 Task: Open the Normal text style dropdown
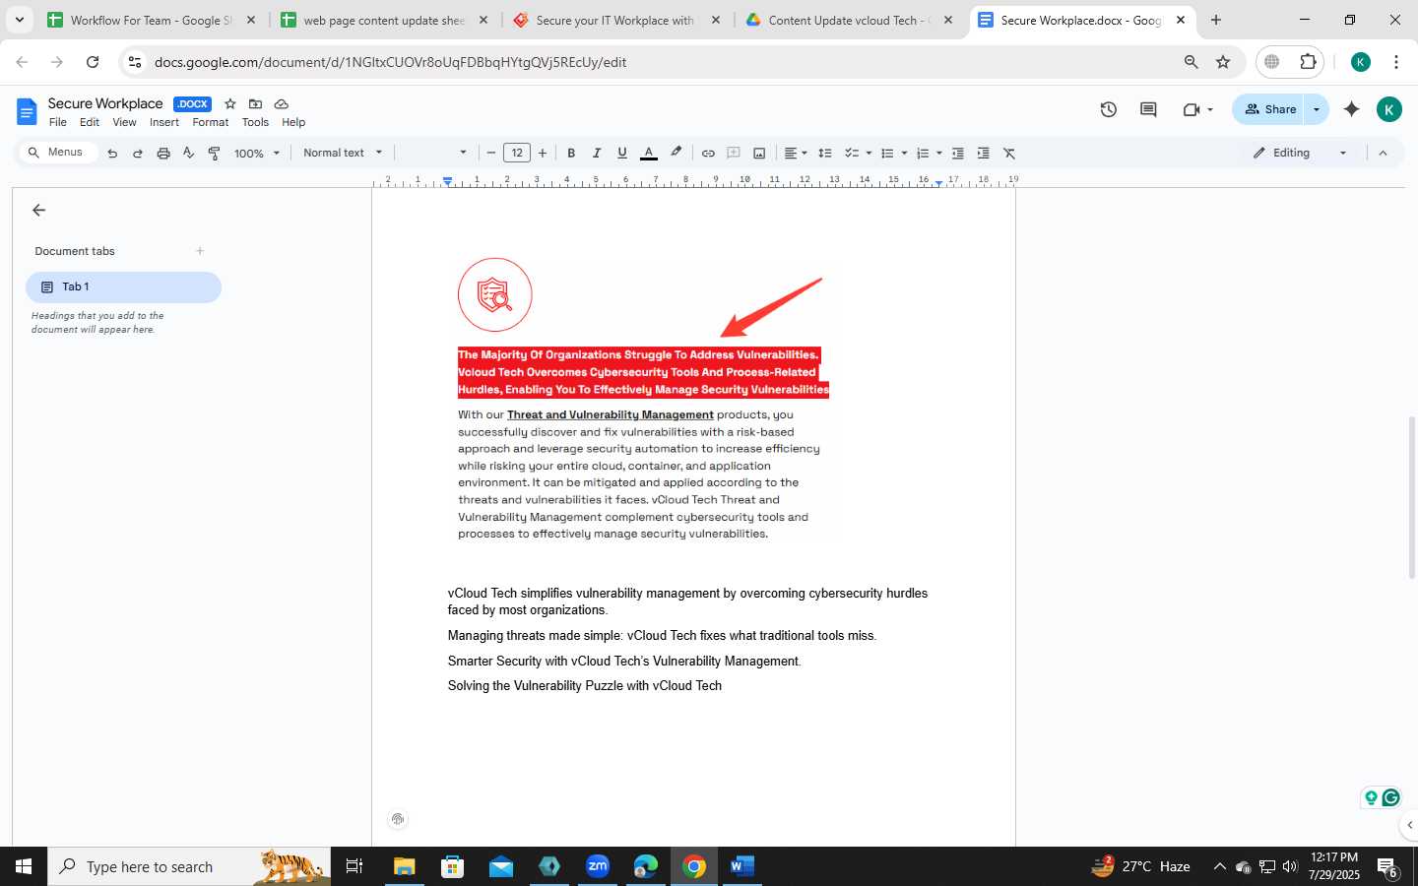tap(343, 153)
